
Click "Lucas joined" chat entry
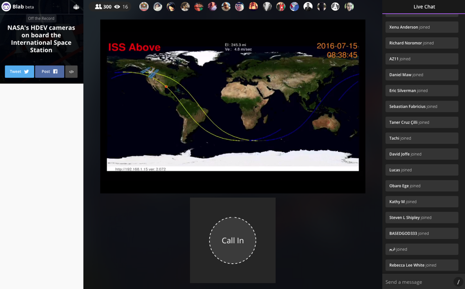(422, 170)
